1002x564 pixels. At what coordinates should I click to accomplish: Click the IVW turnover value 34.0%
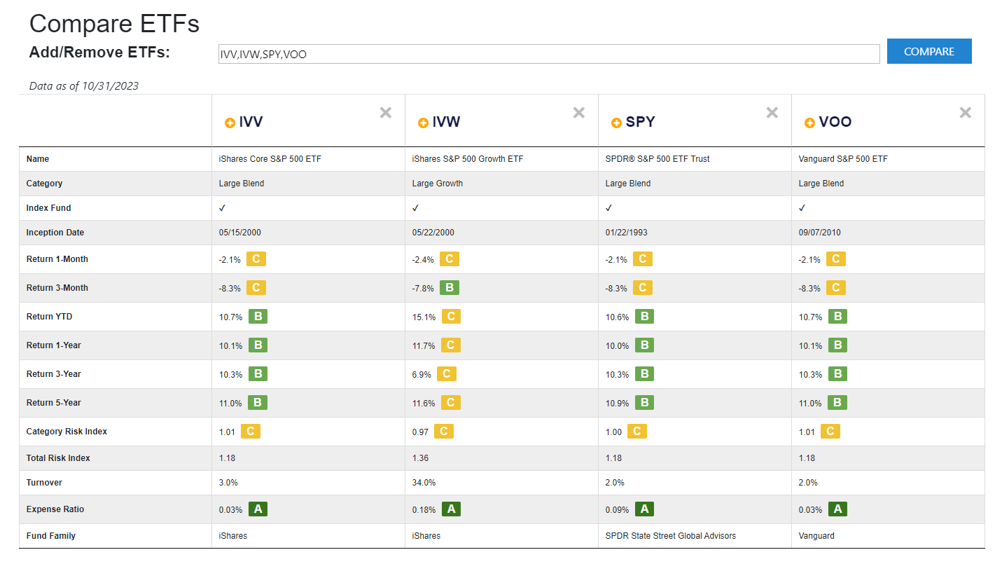coord(424,483)
